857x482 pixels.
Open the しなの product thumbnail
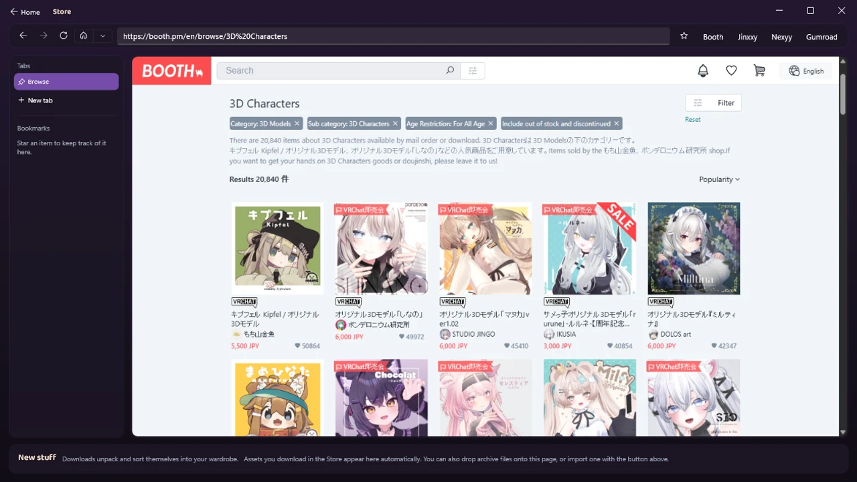tap(381, 248)
